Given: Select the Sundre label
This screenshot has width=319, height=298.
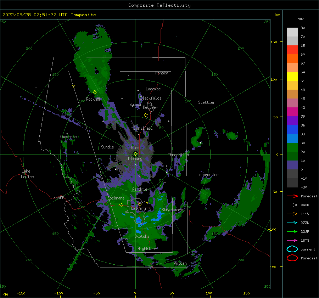Looking at the screenshot, I should [x=107, y=147].
